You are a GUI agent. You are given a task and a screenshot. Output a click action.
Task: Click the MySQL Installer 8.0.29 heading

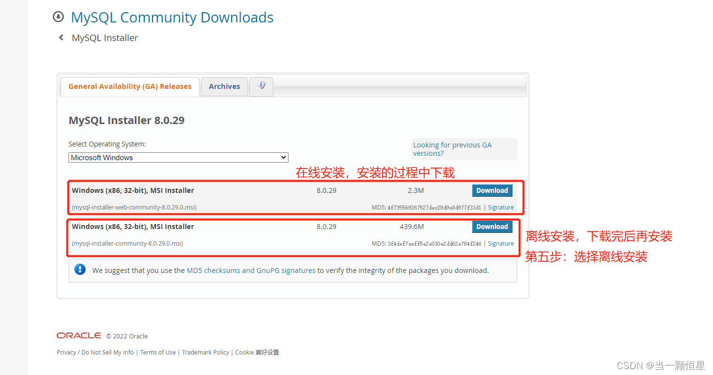point(127,121)
